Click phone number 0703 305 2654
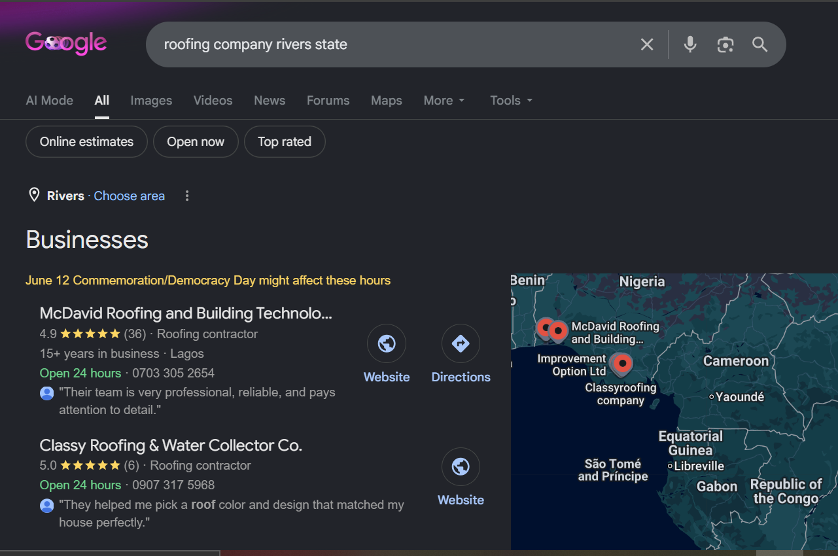 [x=173, y=373]
